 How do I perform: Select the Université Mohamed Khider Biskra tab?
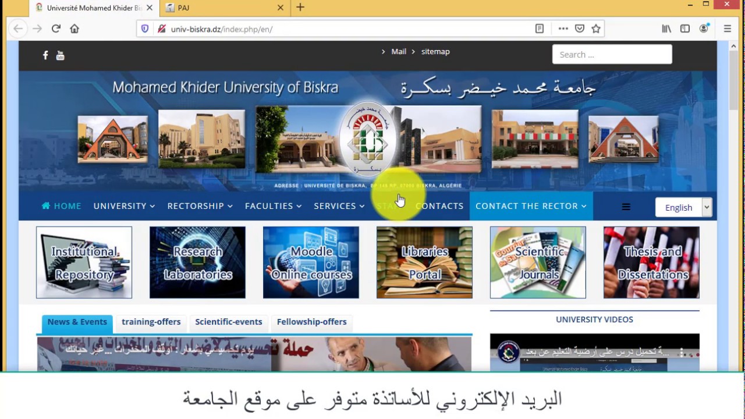93,8
